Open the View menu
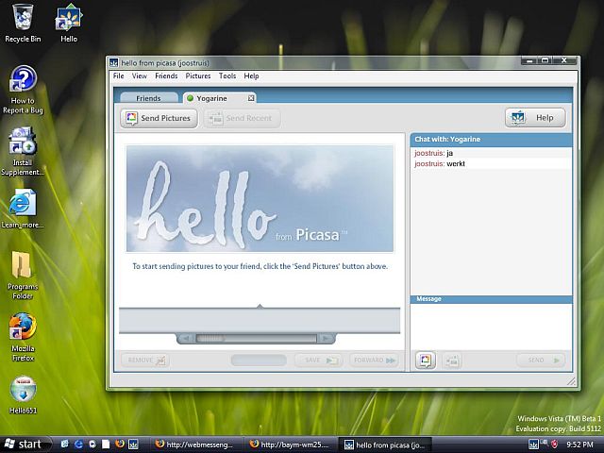This screenshot has height=453, width=604. [139, 75]
